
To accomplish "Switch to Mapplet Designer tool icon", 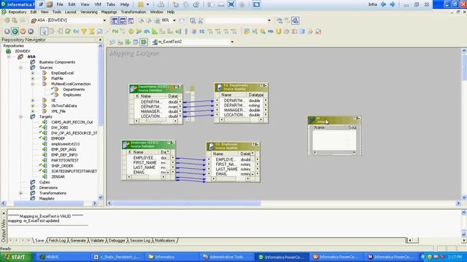I will point(136,42).
